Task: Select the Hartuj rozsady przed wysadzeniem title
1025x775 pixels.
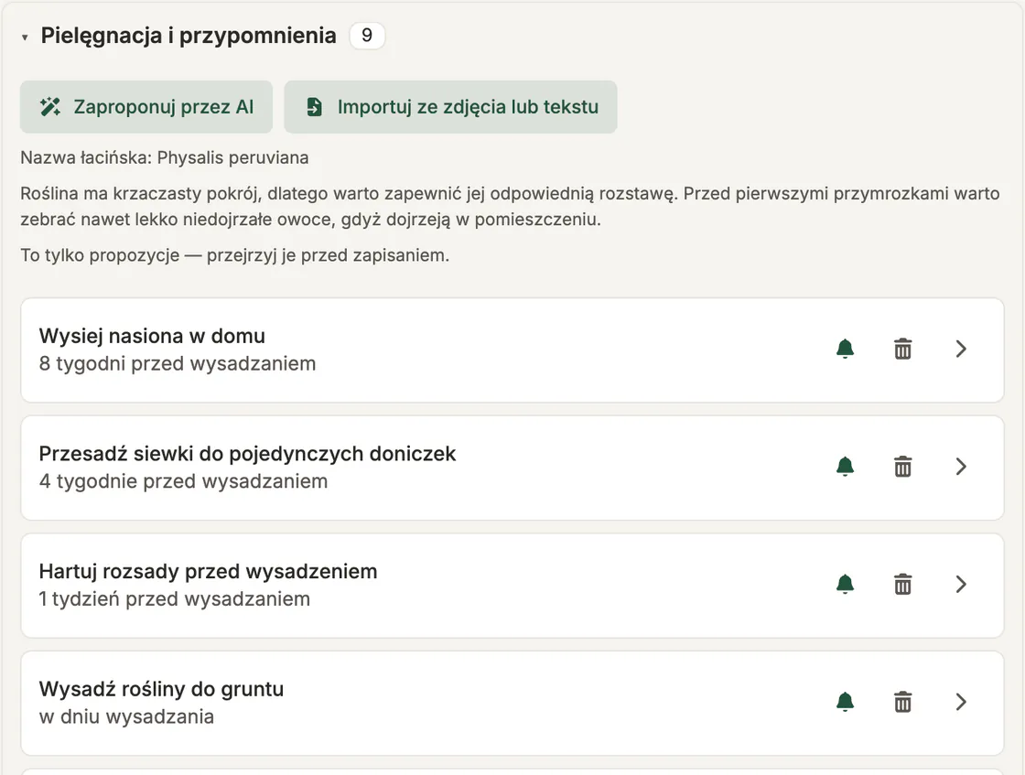Action: [208, 571]
